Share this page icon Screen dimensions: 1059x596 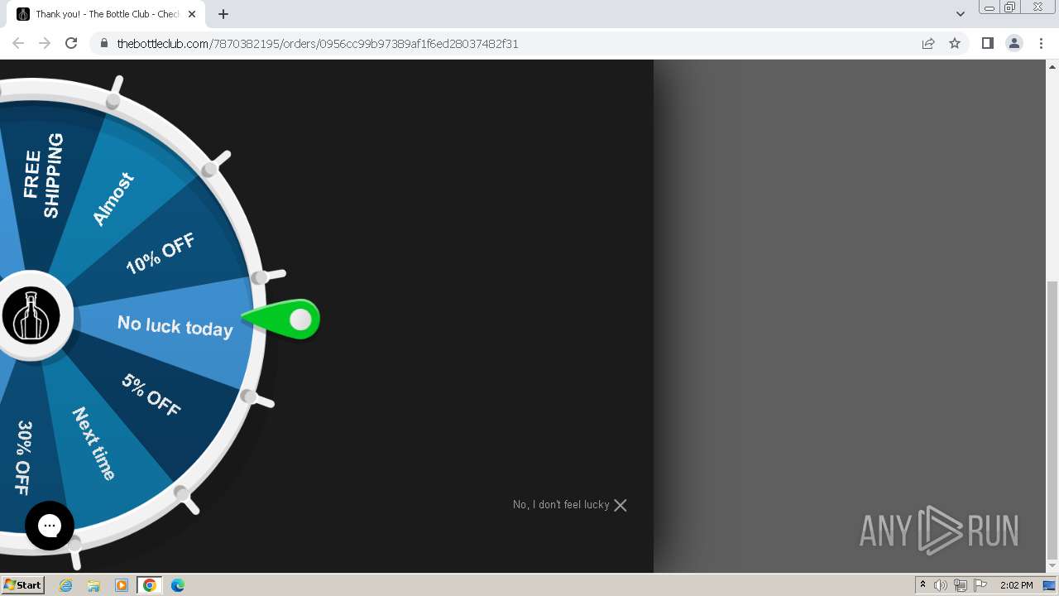coord(928,43)
